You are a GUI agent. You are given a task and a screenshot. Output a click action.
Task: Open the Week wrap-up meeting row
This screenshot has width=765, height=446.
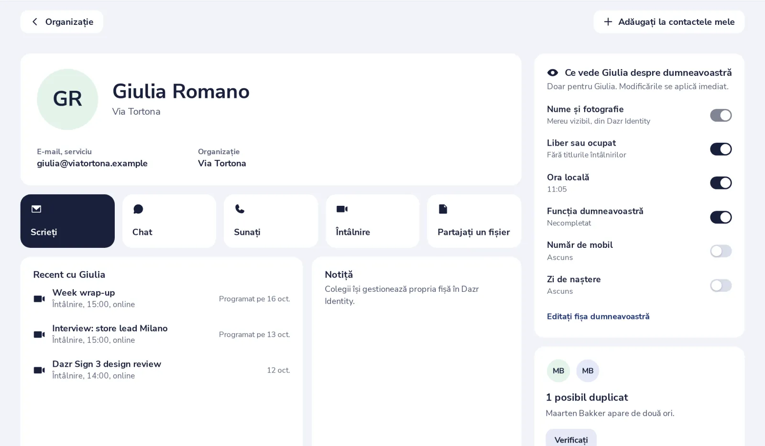point(162,298)
